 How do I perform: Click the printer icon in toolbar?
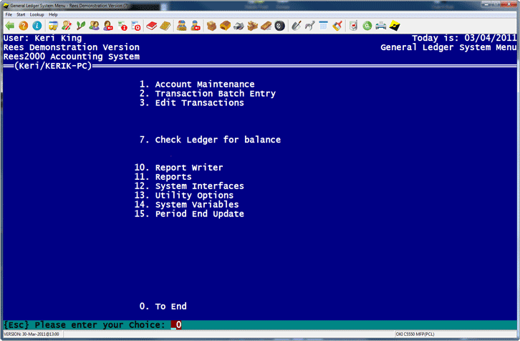380,26
